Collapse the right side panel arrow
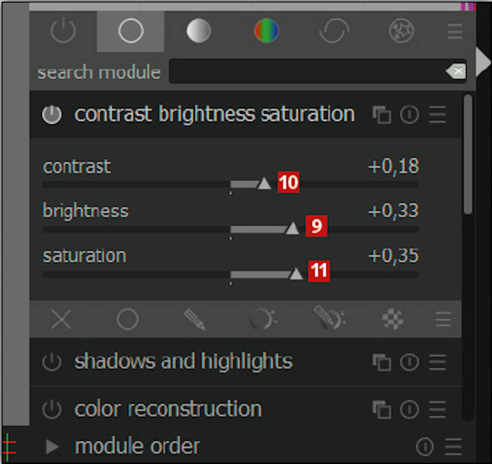The height and width of the screenshot is (464, 492). [x=483, y=61]
